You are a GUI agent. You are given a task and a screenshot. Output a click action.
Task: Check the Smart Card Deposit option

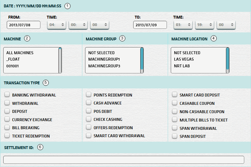[x=174, y=95]
